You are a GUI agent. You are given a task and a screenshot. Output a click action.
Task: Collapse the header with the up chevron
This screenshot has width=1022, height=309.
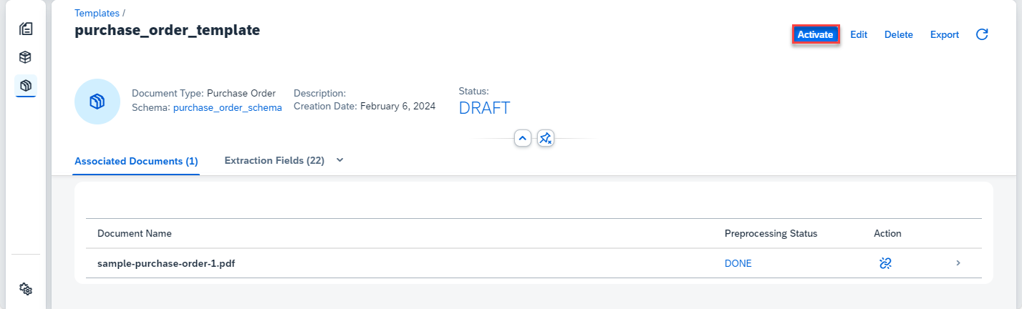(x=523, y=138)
